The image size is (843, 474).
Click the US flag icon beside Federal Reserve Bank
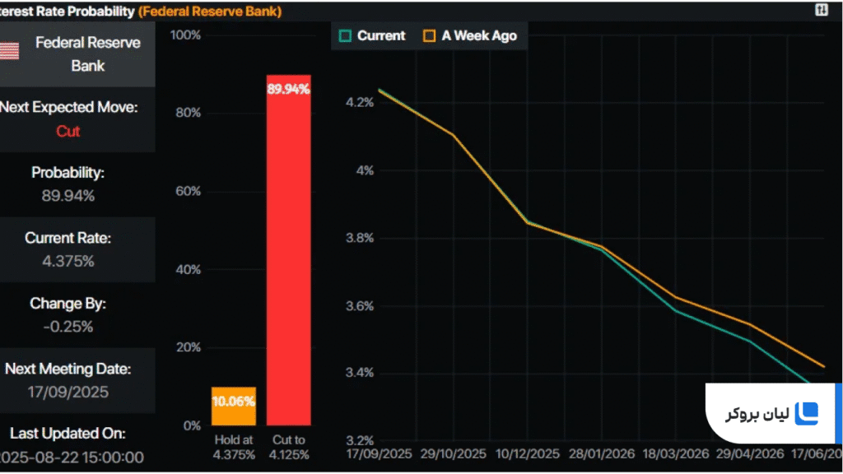tap(9, 52)
